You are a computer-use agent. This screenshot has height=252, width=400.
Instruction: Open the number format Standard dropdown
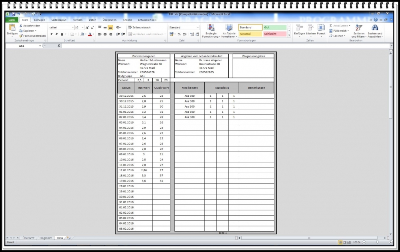coord(198,28)
